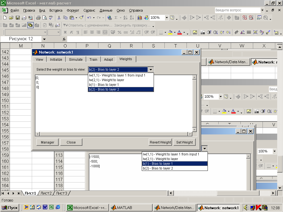Switch to the Train tab
The height and width of the screenshot is (212, 283).
coord(93,60)
